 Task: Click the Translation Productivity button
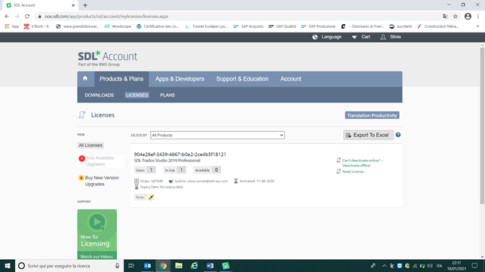(372, 115)
